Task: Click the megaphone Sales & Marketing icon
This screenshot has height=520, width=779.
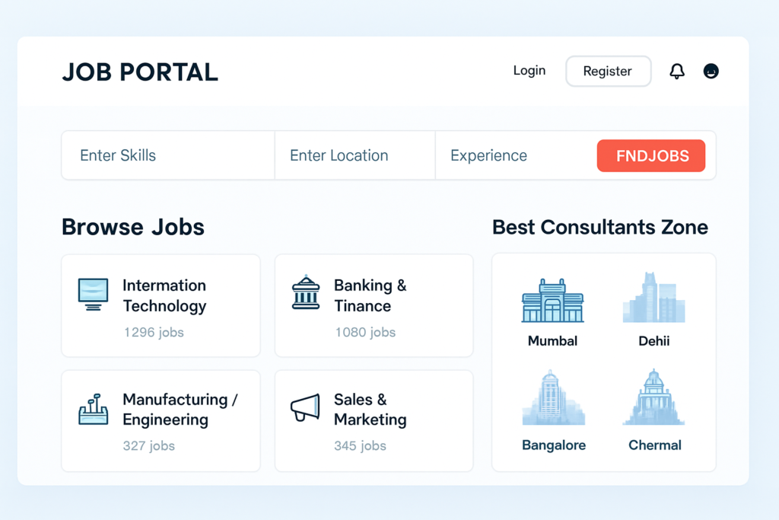Action: (305, 408)
